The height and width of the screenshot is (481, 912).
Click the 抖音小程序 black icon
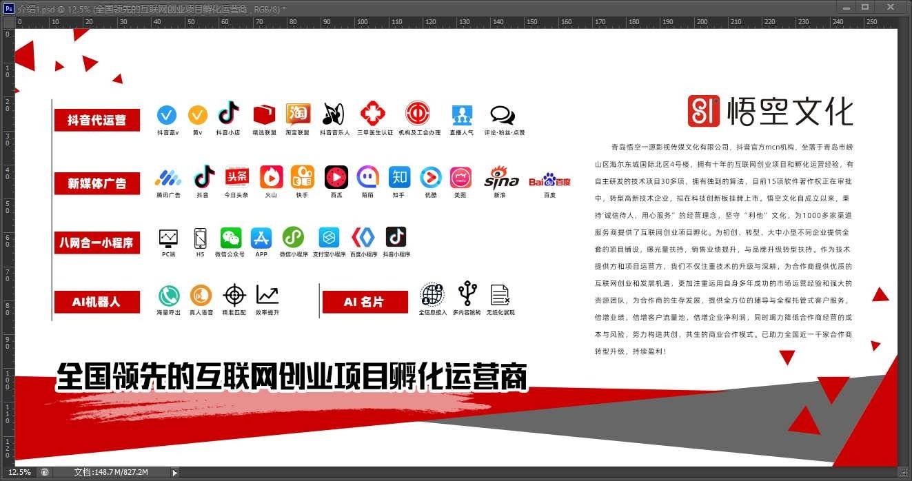click(x=396, y=237)
